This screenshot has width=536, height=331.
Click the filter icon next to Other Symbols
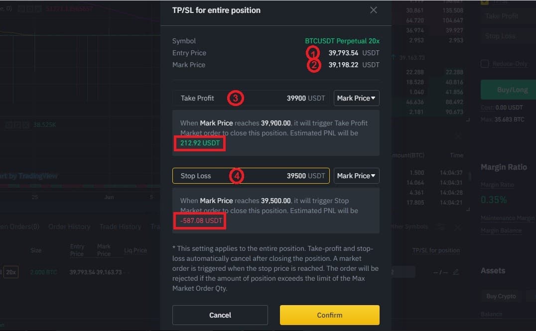(x=441, y=227)
